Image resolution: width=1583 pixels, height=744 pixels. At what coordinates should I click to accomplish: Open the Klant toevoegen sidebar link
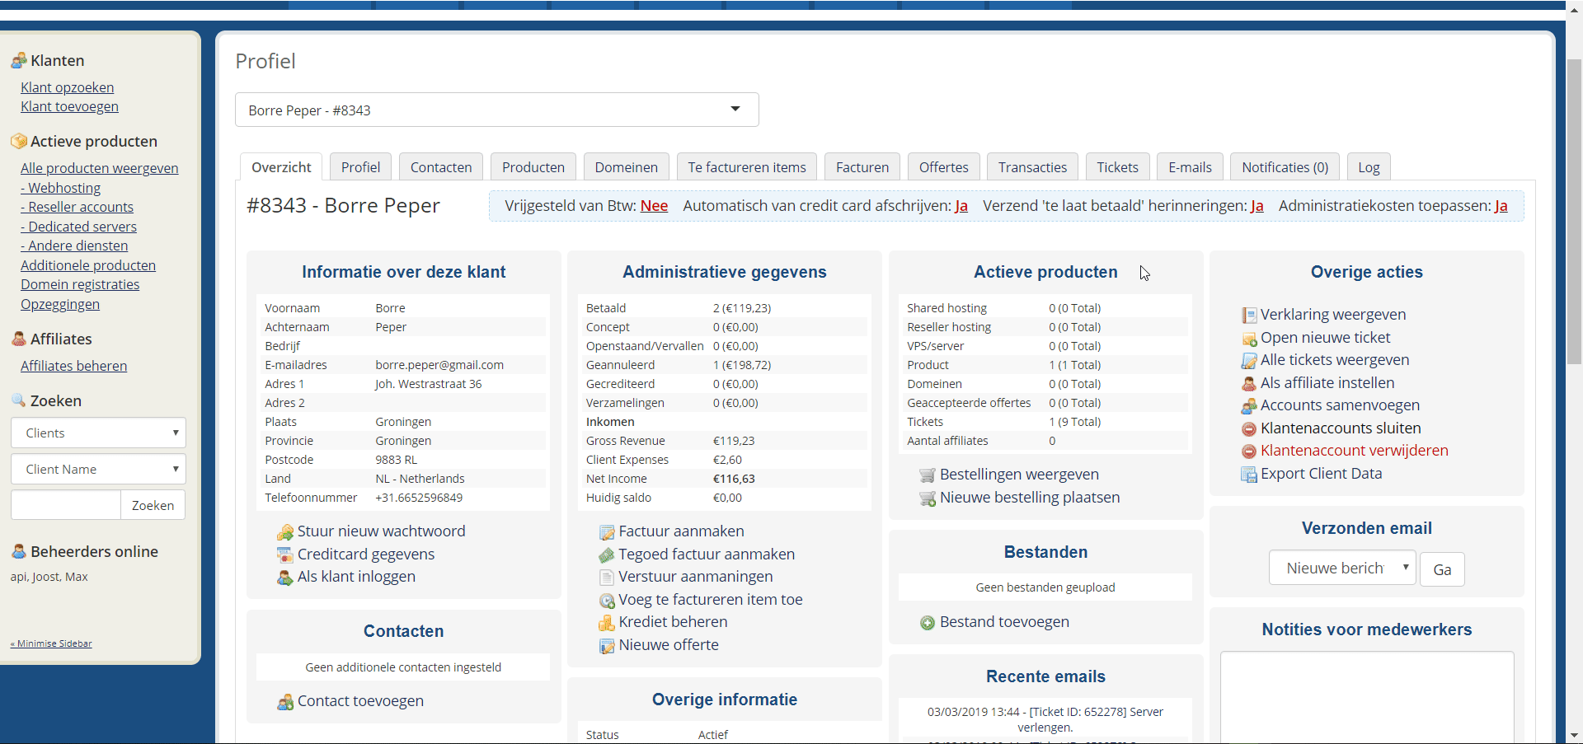[x=69, y=106]
